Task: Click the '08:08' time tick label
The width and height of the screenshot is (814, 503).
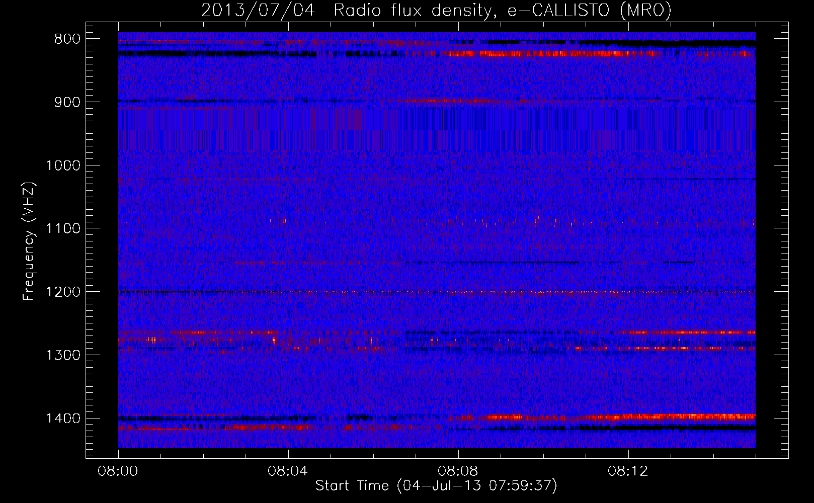Action: 458,471
